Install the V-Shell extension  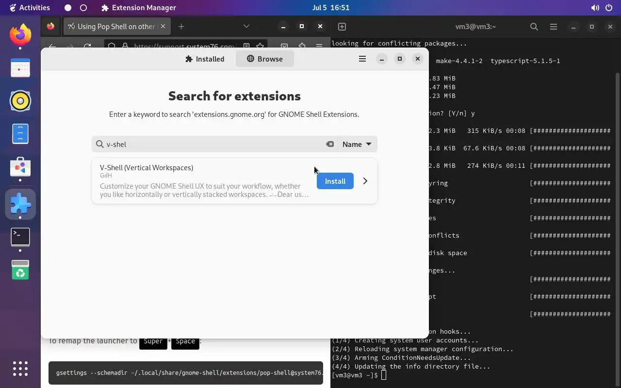tap(335, 181)
